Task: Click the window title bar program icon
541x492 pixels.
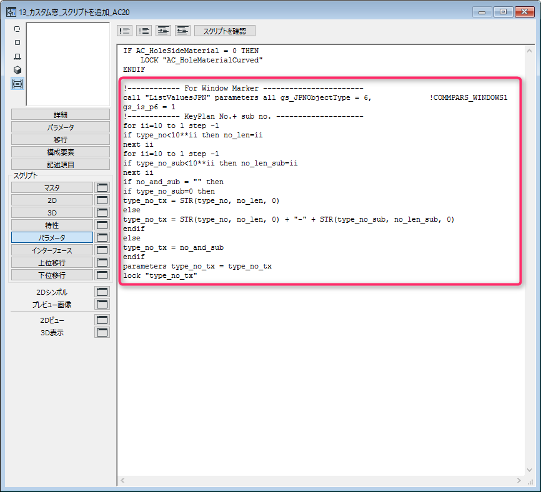Action: [11, 12]
